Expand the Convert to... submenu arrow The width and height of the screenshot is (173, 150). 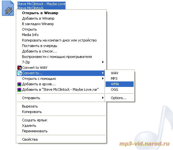coord(103,73)
